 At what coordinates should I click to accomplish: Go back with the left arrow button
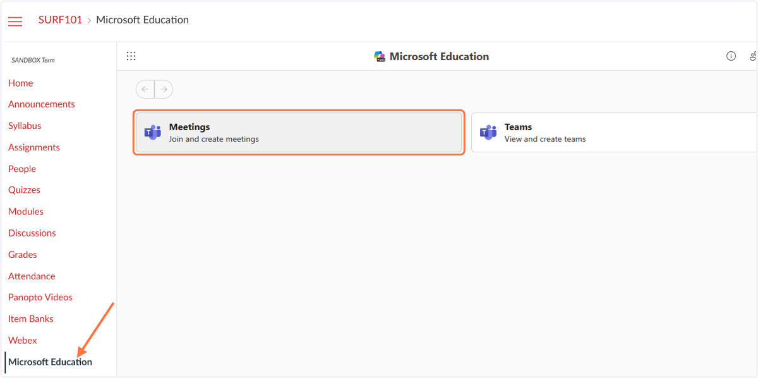pyautogui.click(x=145, y=89)
